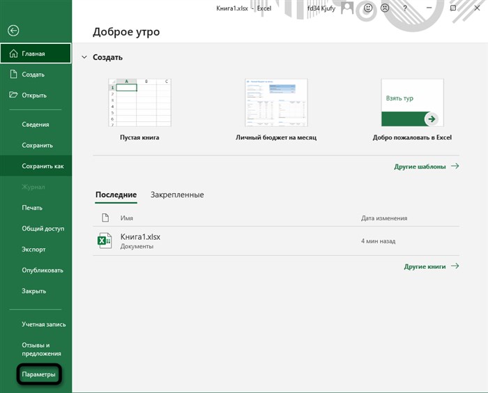Click the frowning face feedback icon
The image size is (488, 393).
[385, 8]
